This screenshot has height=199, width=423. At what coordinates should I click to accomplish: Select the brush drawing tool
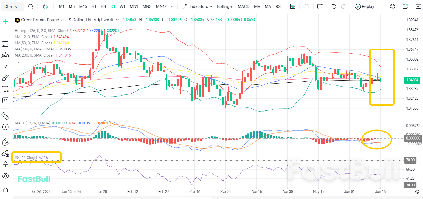pyautogui.click(x=5, y=78)
